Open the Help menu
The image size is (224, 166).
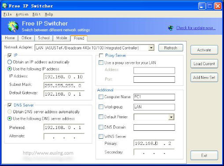49,14
